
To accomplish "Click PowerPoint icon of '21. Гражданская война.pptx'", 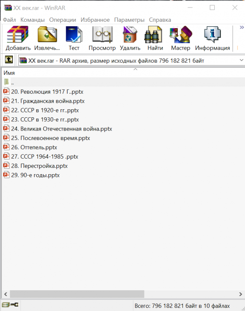I will [6, 100].
